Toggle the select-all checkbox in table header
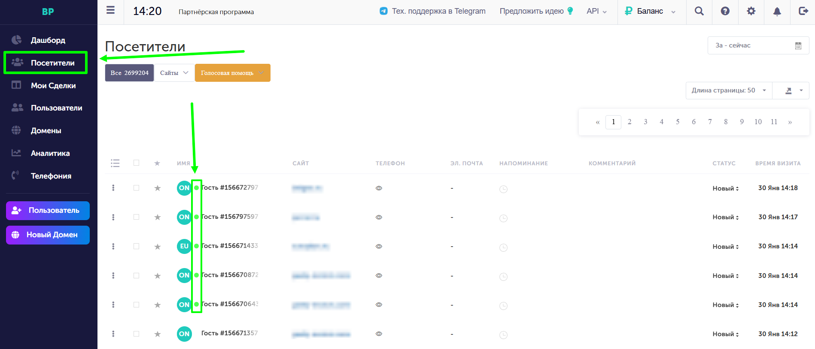Screen dimensions: 815x349 [136, 163]
